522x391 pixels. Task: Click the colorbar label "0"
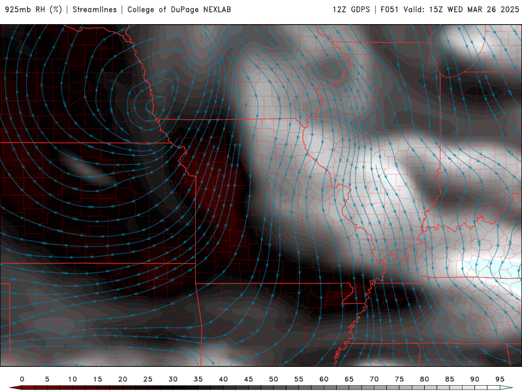22,379
